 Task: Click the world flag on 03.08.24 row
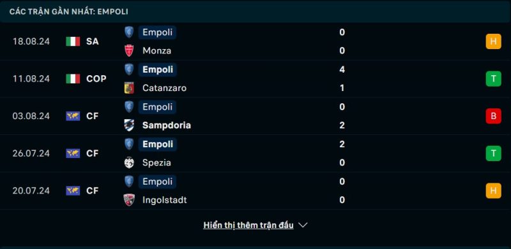tap(73, 116)
